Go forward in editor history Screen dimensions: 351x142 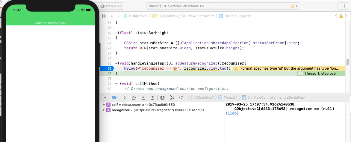click(118, 16)
